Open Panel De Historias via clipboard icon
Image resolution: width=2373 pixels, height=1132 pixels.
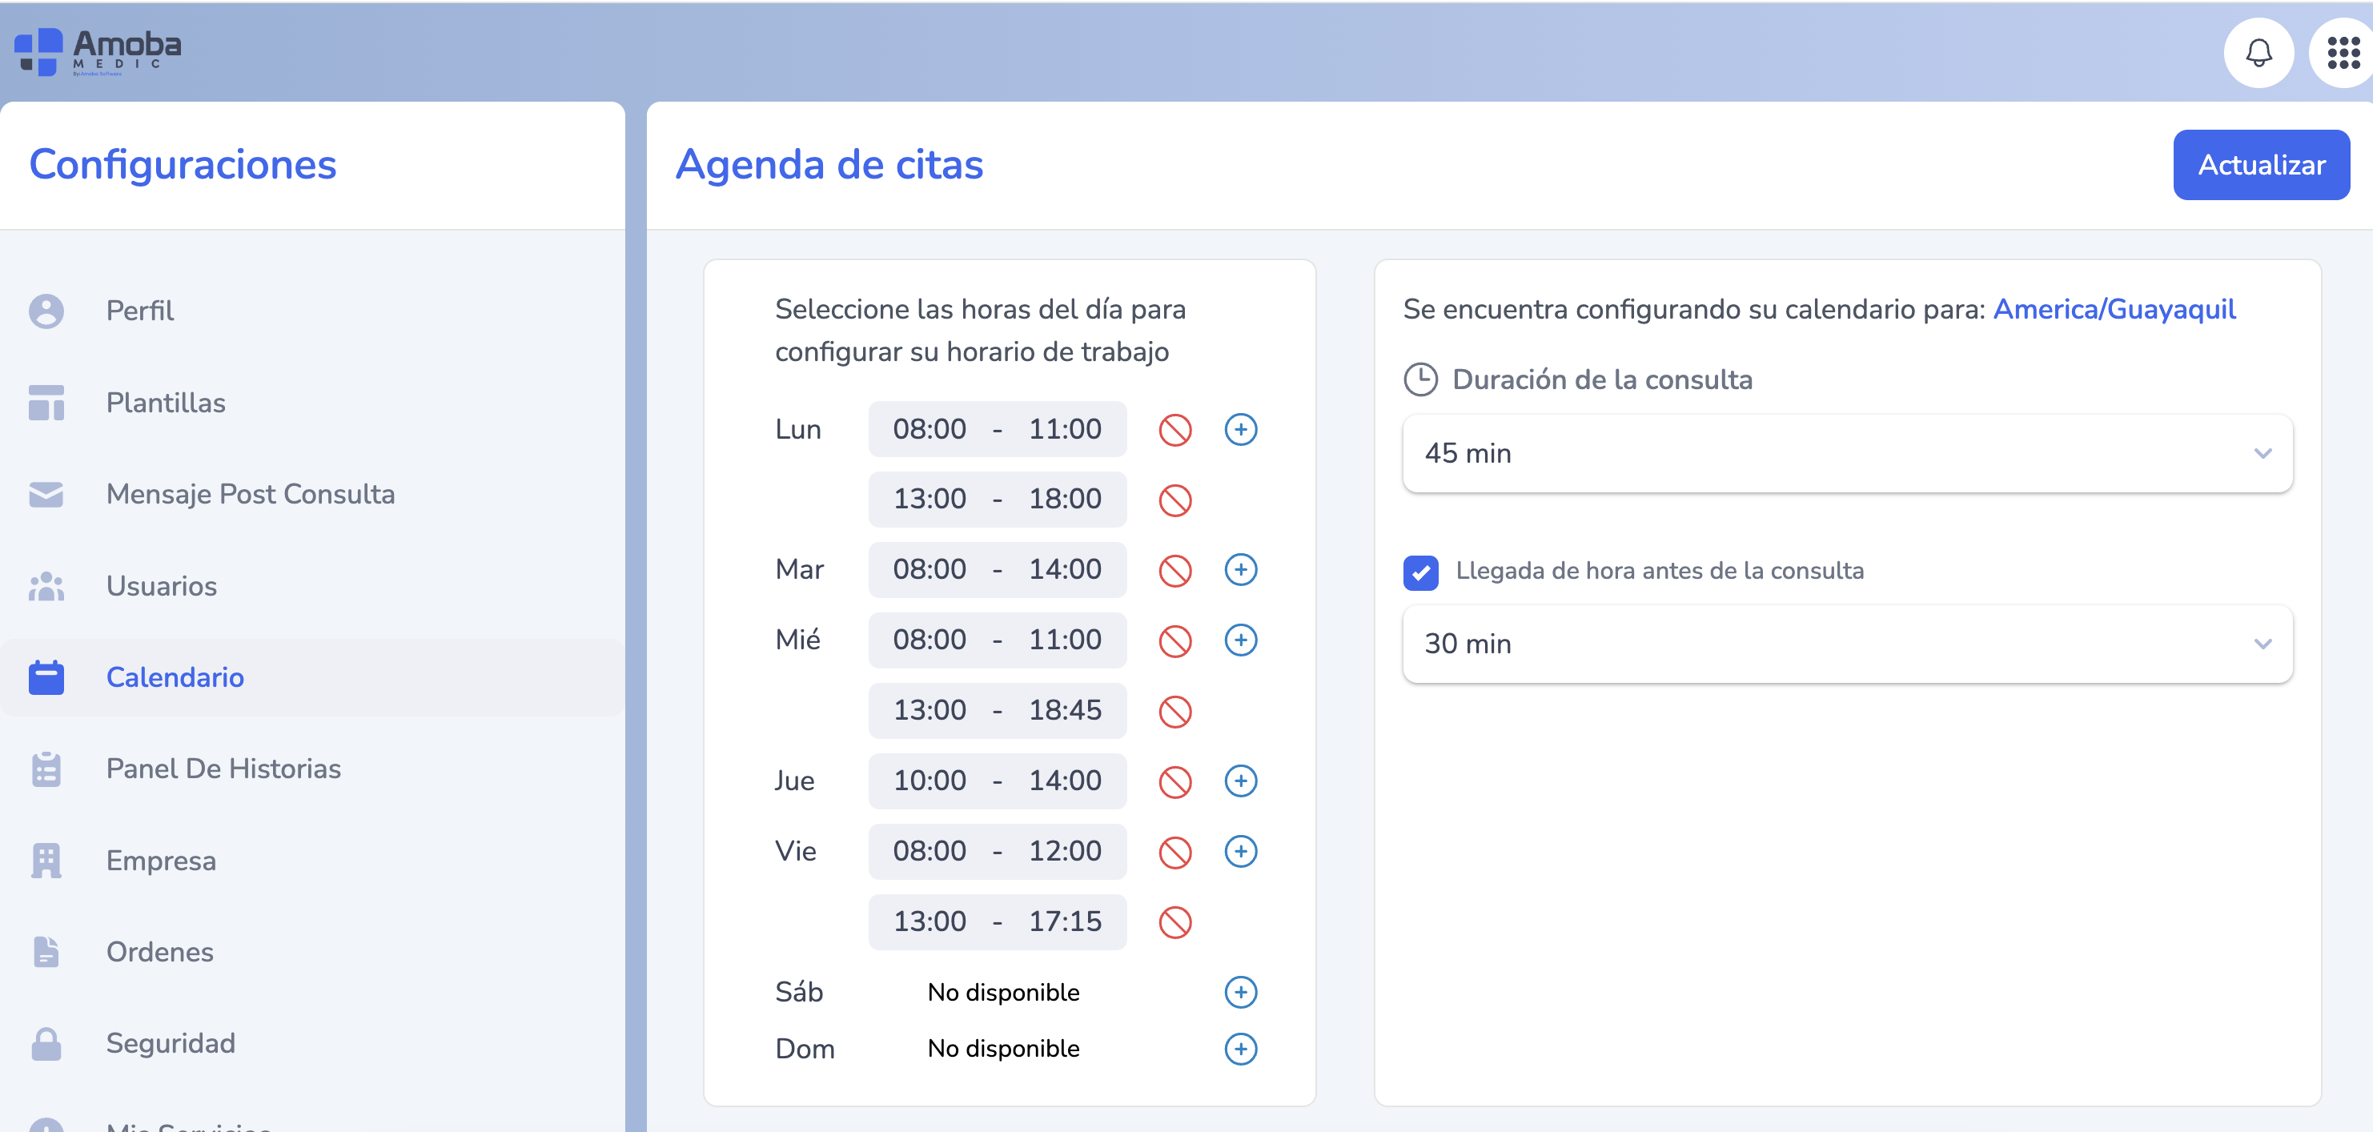pos(45,769)
